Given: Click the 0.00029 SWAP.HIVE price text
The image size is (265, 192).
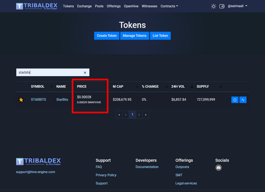Looking at the screenshot, I should pos(89,102).
